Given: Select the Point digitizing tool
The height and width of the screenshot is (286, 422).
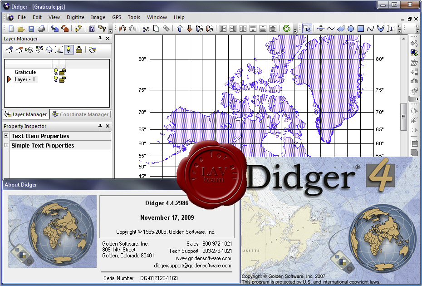Looking at the screenshot, I should 320,29.
